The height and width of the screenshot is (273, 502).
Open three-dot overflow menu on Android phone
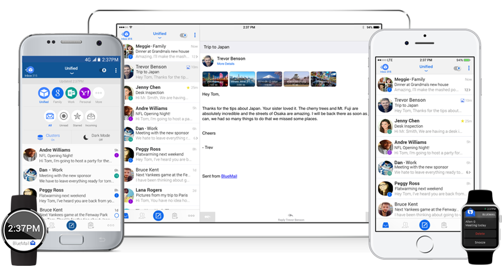click(116, 70)
